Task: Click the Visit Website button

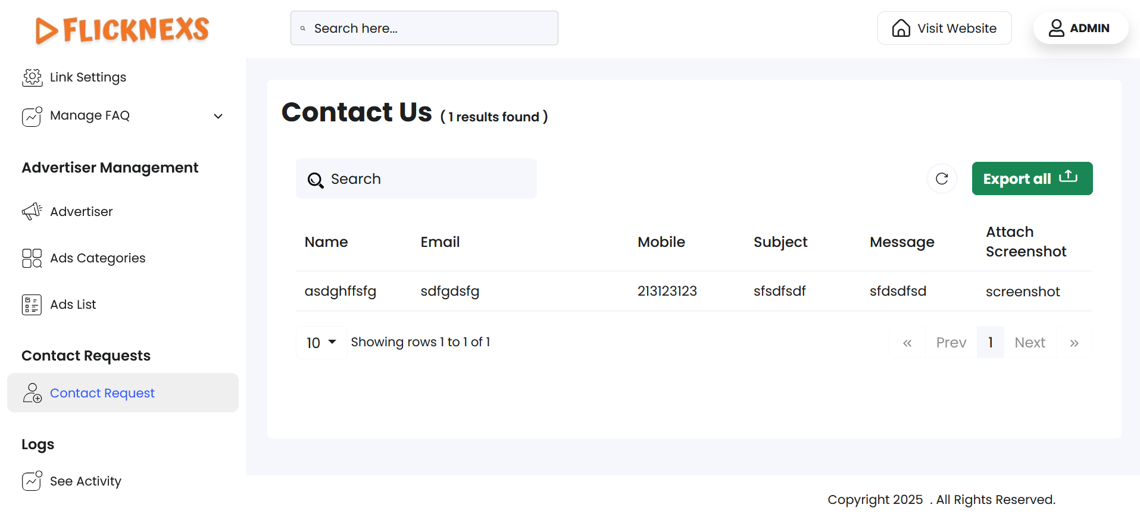Action: tap(944, 28)
